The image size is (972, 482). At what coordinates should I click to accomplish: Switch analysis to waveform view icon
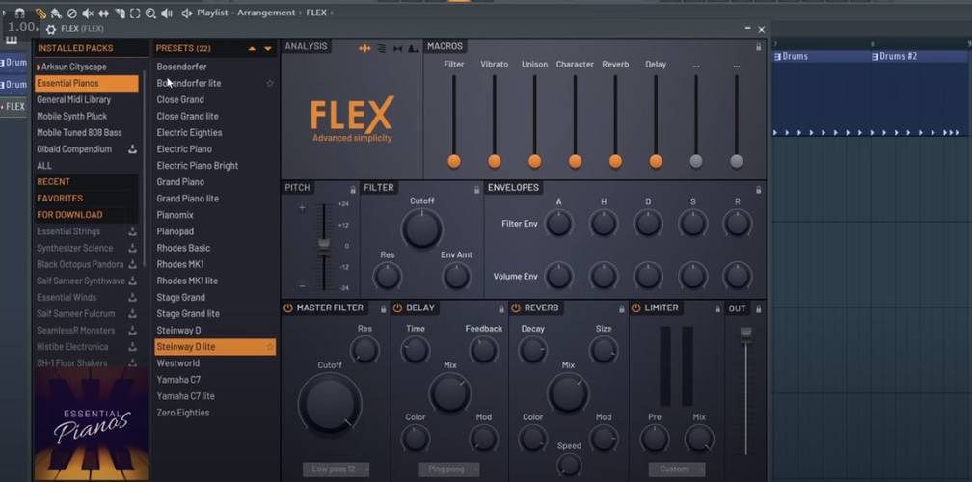pyautogui.click(x=365, y=49)
